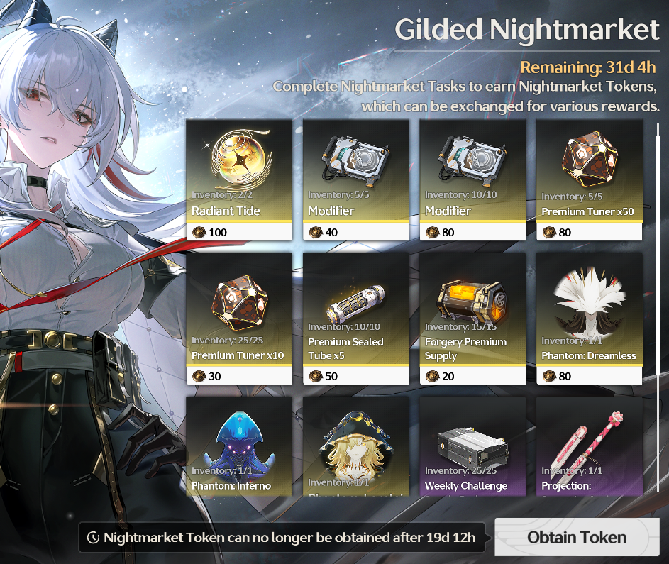Select the pink weapon Projection item

click(x=590, y=446)
